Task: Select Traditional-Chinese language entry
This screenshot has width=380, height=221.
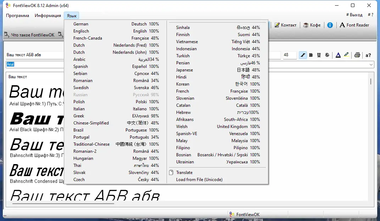Action: [x=116, y=144]
